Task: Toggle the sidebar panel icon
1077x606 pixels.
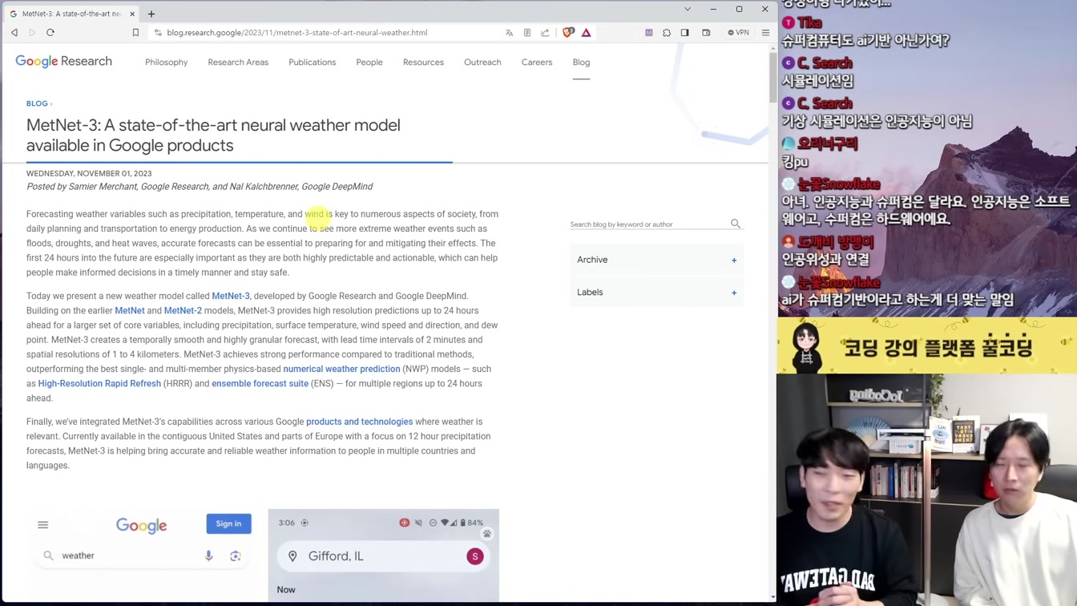Action: [x=685, y=33]
